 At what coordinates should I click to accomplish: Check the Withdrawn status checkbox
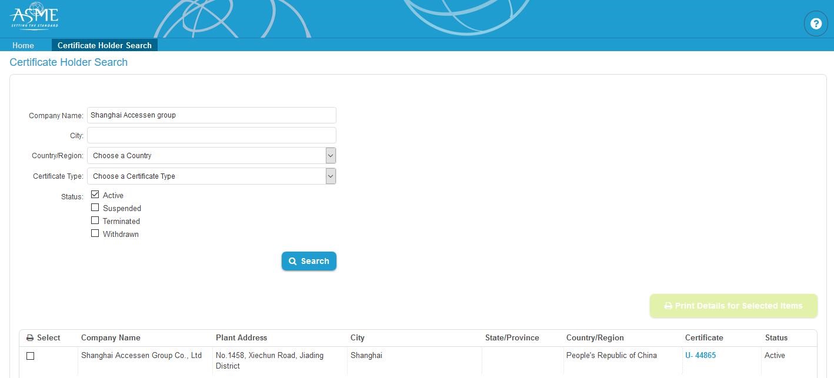(95, 233)
